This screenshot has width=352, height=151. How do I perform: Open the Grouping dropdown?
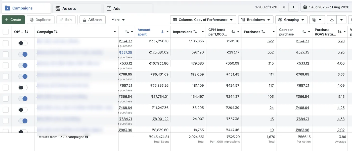tap(291, 20)
